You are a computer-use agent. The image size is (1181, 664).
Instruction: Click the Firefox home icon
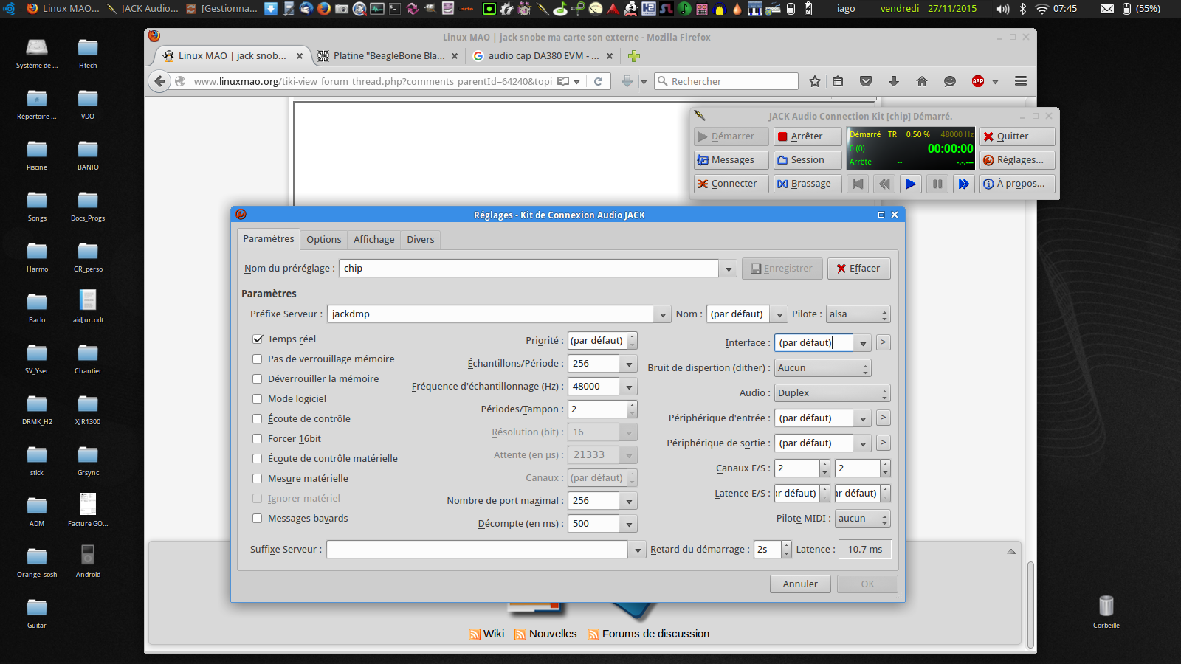pos(922,81)
